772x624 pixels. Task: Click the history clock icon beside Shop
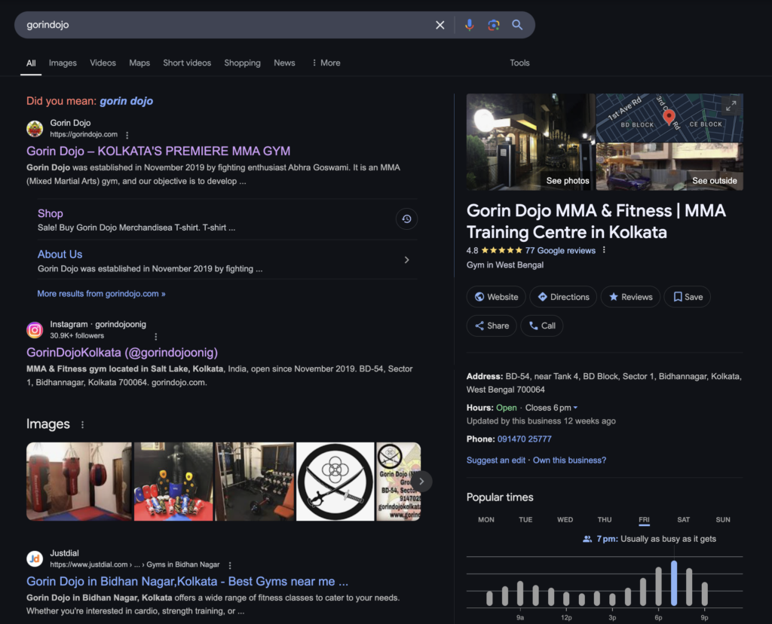406,219
